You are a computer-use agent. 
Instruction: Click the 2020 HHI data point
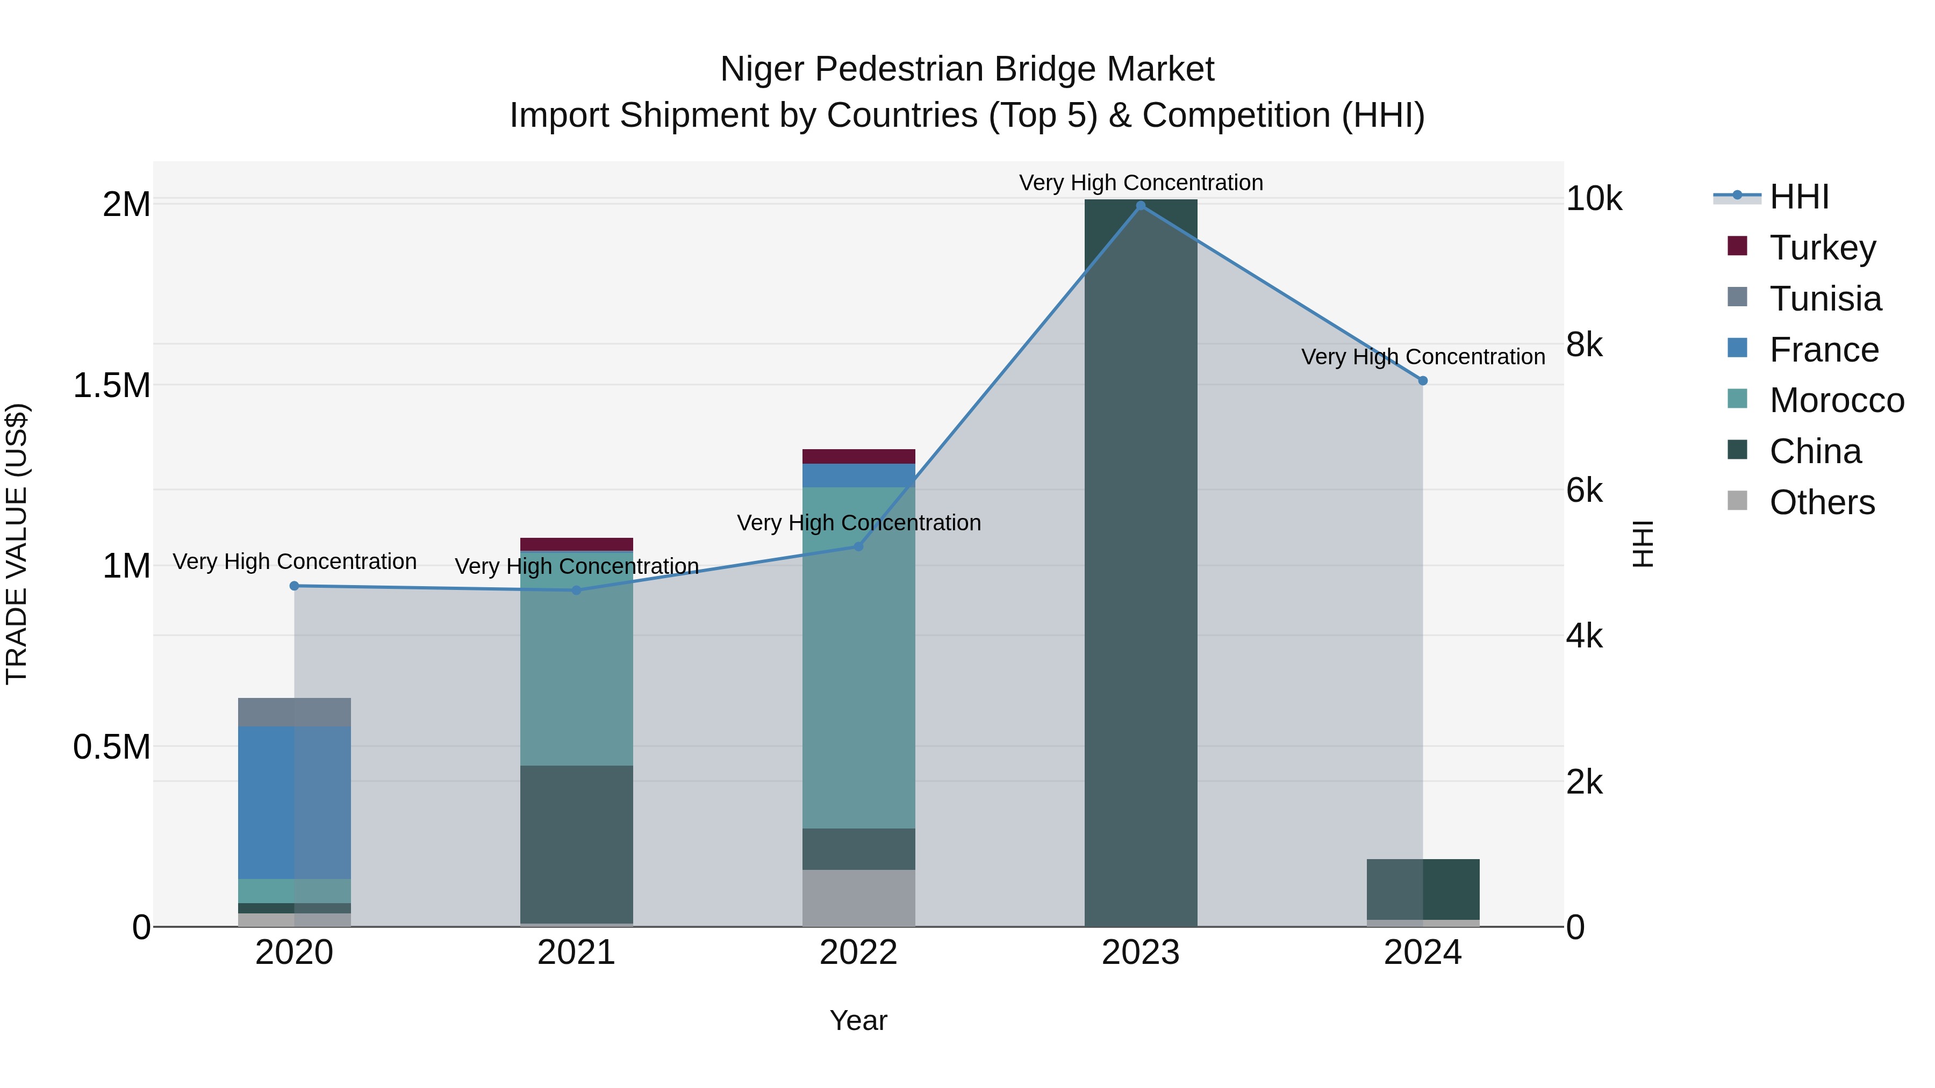295,586
